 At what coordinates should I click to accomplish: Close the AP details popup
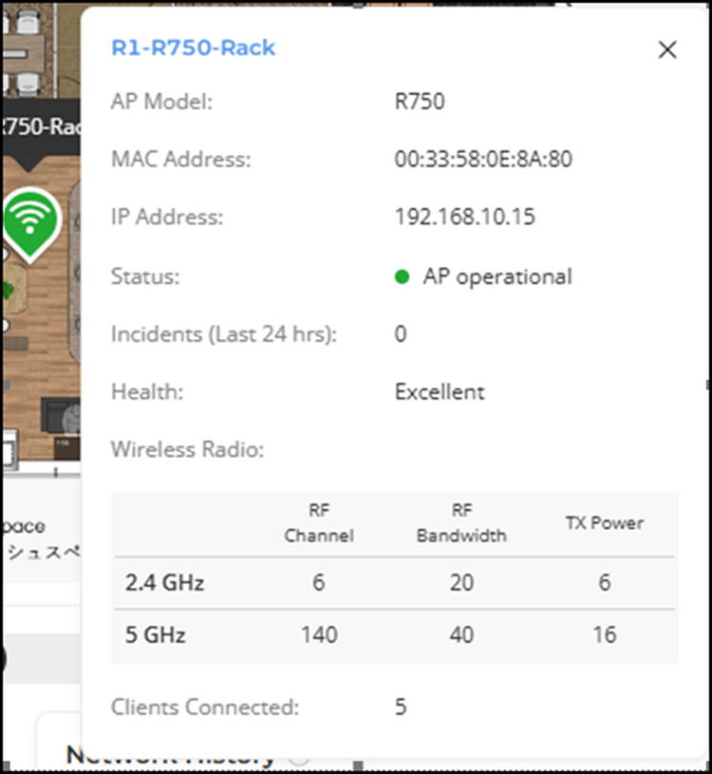pos(667,50)
